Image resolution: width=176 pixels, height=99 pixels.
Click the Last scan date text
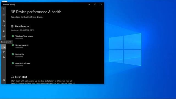coord(23,30)
